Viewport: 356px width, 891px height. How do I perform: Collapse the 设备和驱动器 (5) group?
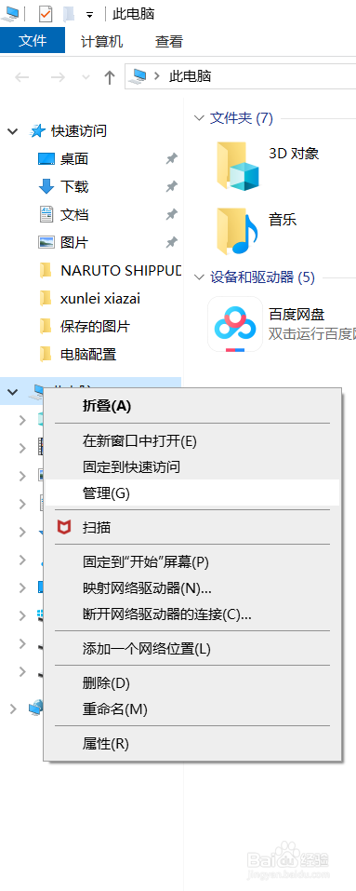(199, 277)
